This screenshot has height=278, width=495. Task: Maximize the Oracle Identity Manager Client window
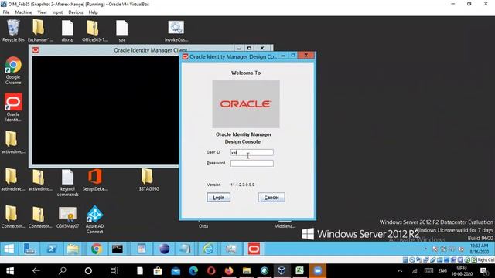(249, 48)
